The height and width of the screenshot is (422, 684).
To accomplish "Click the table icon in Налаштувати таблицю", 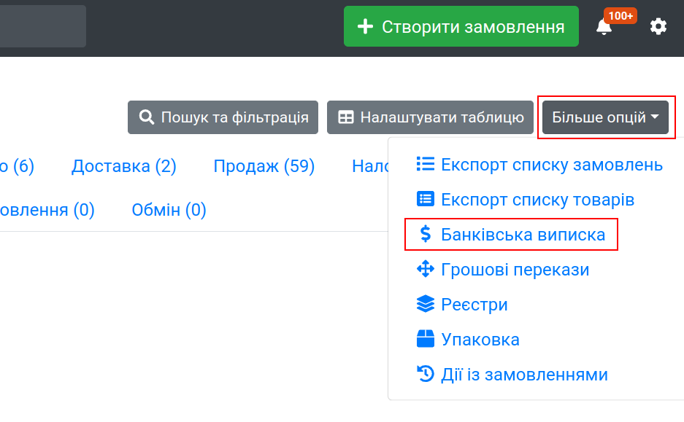I will [346, 117].
